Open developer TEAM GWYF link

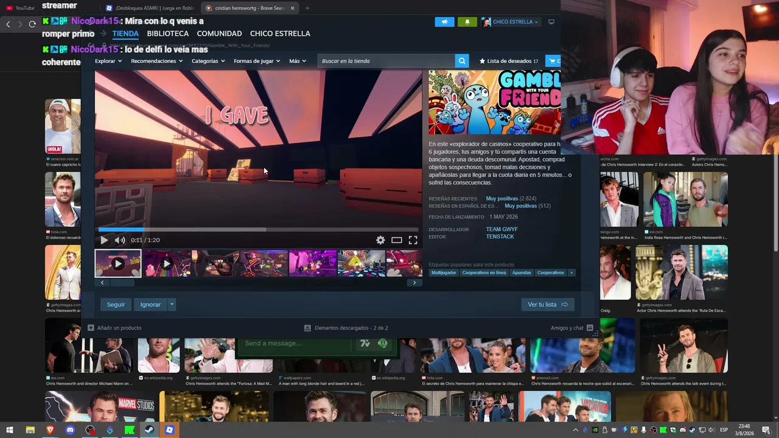(x=502, y=229)
